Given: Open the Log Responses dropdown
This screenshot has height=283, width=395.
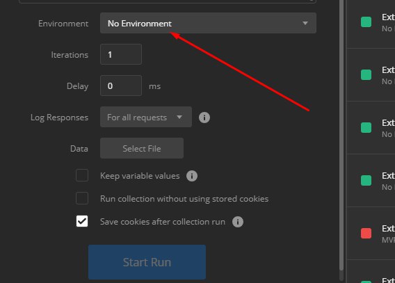Looking at the screenshot, I should pos(146,117).
